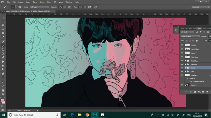Lock image pixels

point(190,41)
